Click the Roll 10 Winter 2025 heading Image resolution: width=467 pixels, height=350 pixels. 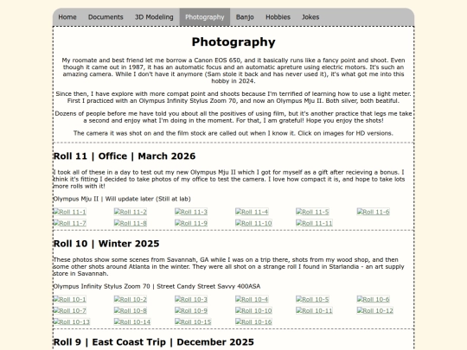(x=106, y=244)
